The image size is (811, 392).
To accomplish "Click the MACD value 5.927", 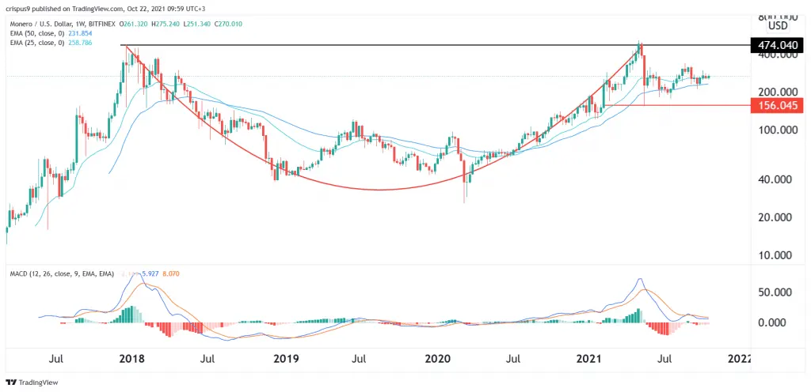I will pyautogui.click(x=150, y=273).
